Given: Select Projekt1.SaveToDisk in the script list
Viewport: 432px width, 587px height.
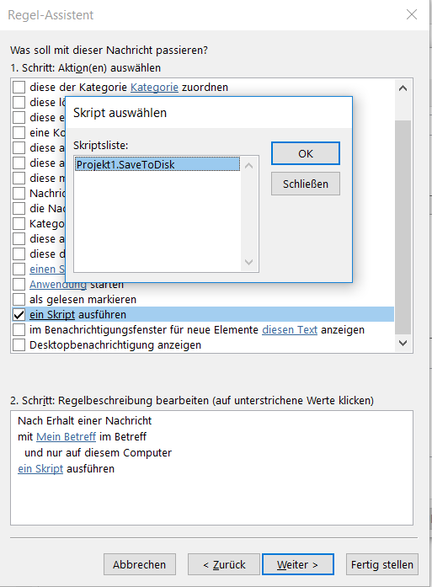Looking at the screenshot, I should point(157,164).
